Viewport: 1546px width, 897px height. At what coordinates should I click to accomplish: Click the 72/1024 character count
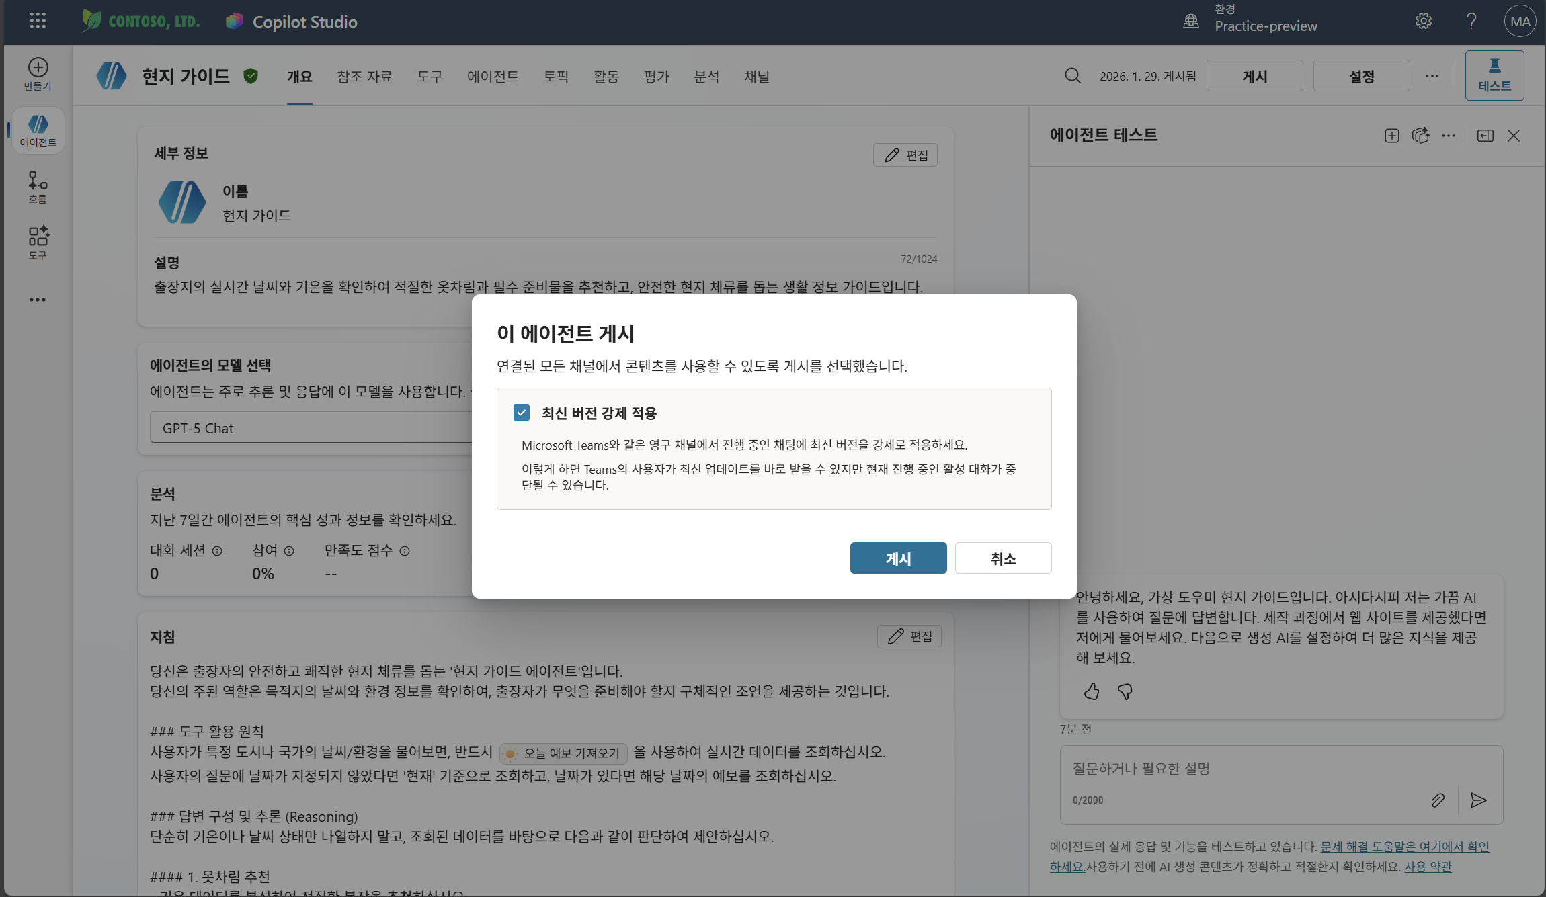pos(919,259)
